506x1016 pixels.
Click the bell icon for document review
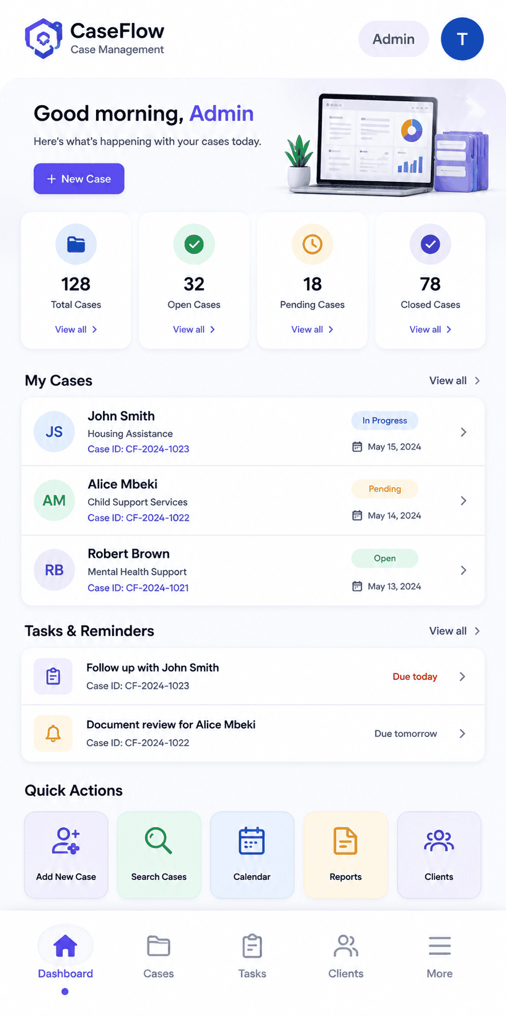53,734
